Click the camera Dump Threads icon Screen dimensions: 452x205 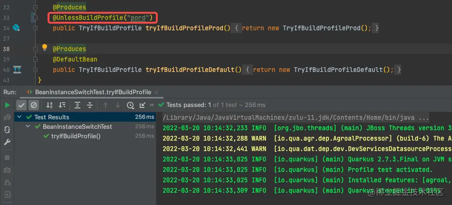[7, 170]
